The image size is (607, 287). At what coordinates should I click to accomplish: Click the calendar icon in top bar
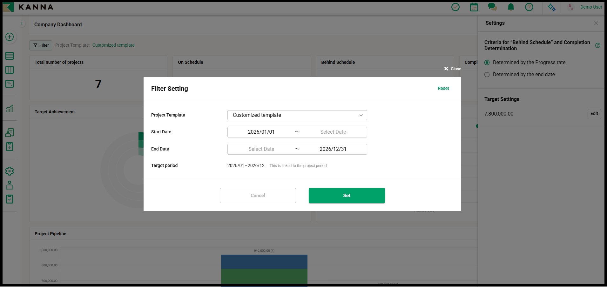(474, 7)
